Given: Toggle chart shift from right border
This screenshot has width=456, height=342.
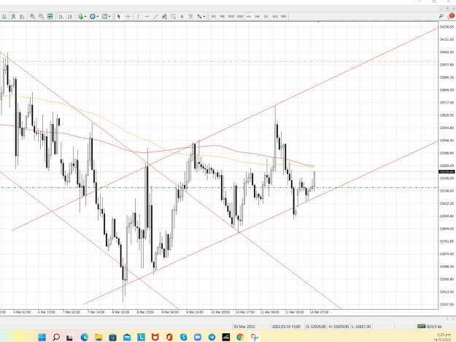Looking at the screenshot, I should (70, 17).
